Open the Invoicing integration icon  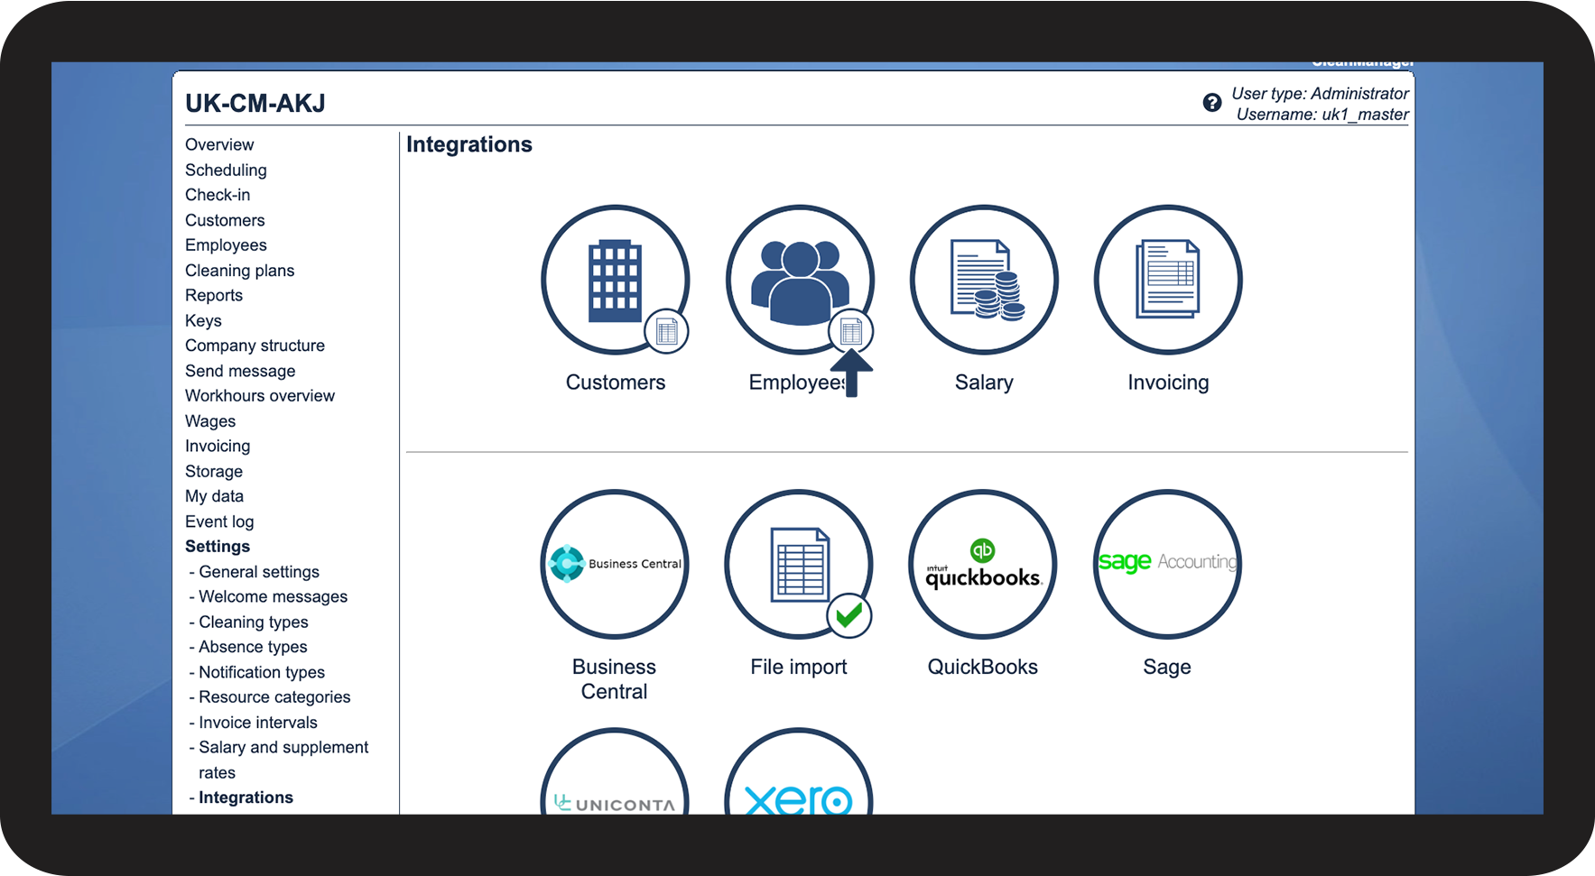point(1168,280)
